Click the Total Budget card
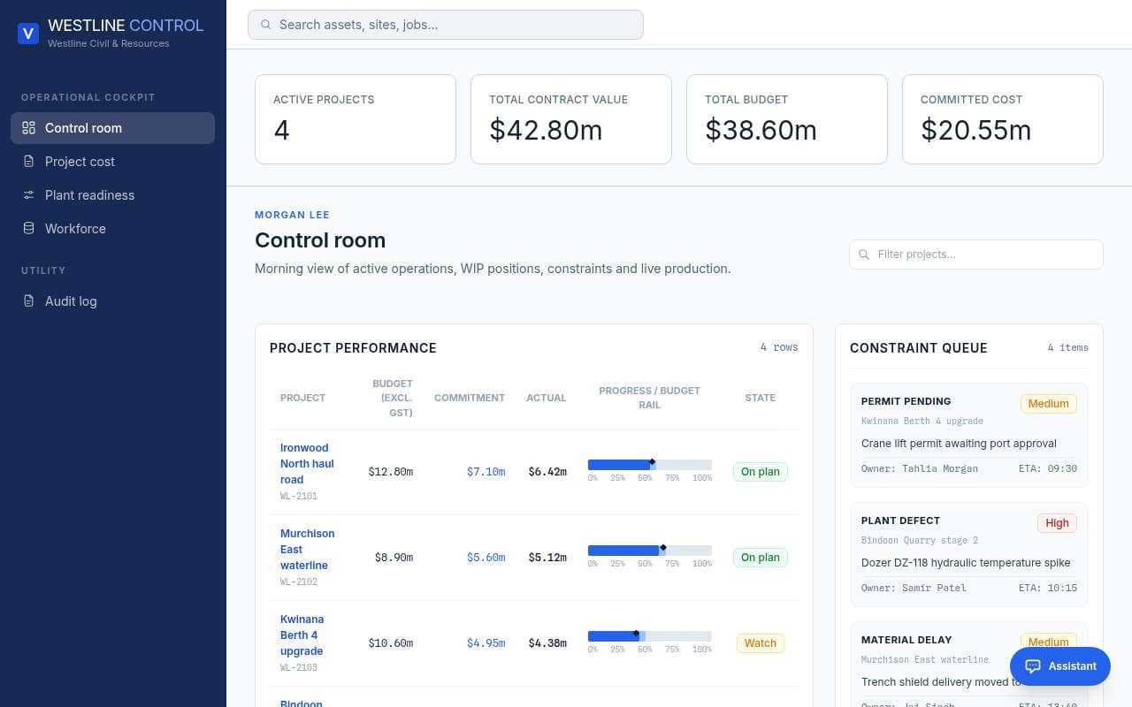Image resolution: width=1132 pixels, height=707 pixels. click(x=787, y=119)
